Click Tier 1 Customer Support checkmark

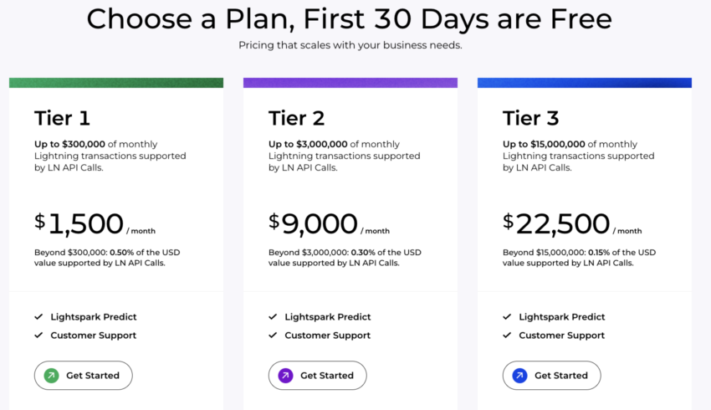point(38,336)
